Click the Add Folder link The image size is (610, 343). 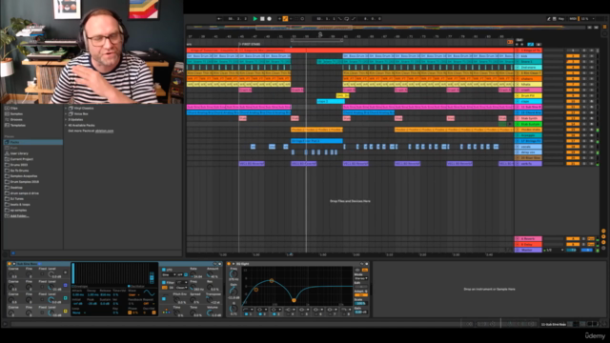pyautogui.click(x=19, y=216)
